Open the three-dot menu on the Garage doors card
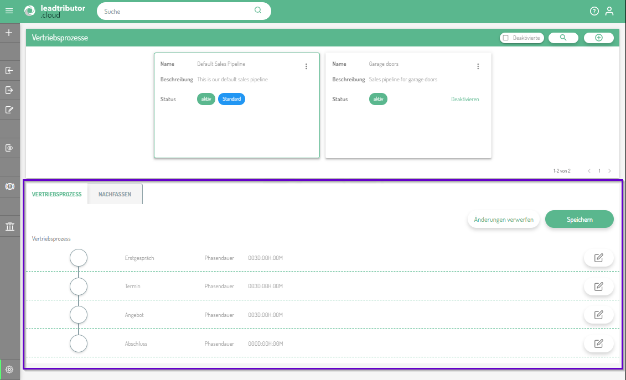626x380 pixels. click(x=478, y=66)
